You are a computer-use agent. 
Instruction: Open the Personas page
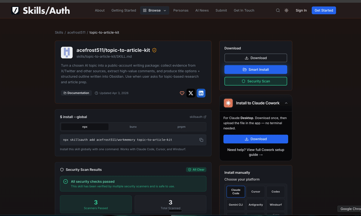point(181,10)
